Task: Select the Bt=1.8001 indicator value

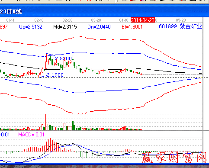Action: pyautogui.click(x=132, y=27)
